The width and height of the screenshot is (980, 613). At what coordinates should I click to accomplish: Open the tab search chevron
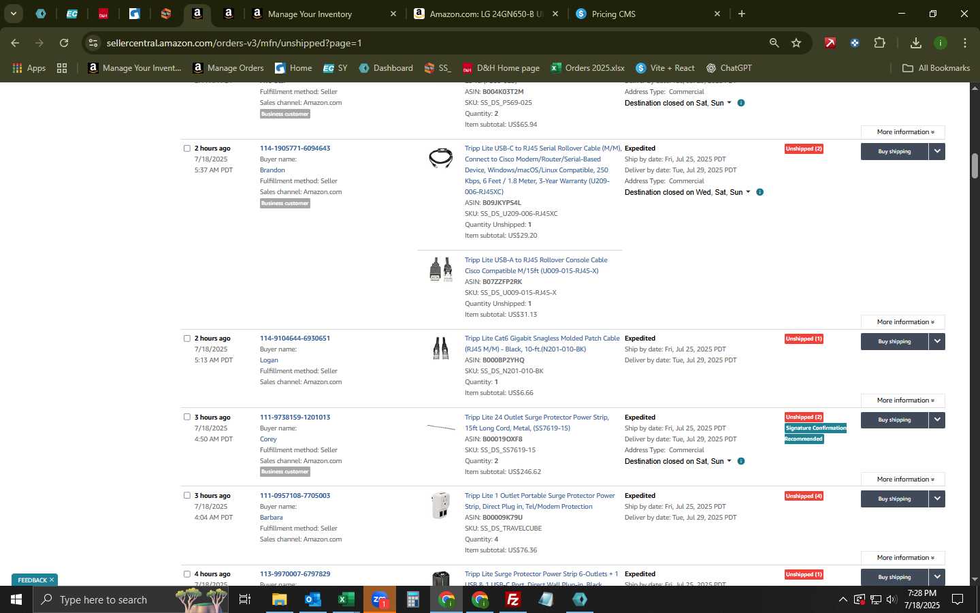13,14
